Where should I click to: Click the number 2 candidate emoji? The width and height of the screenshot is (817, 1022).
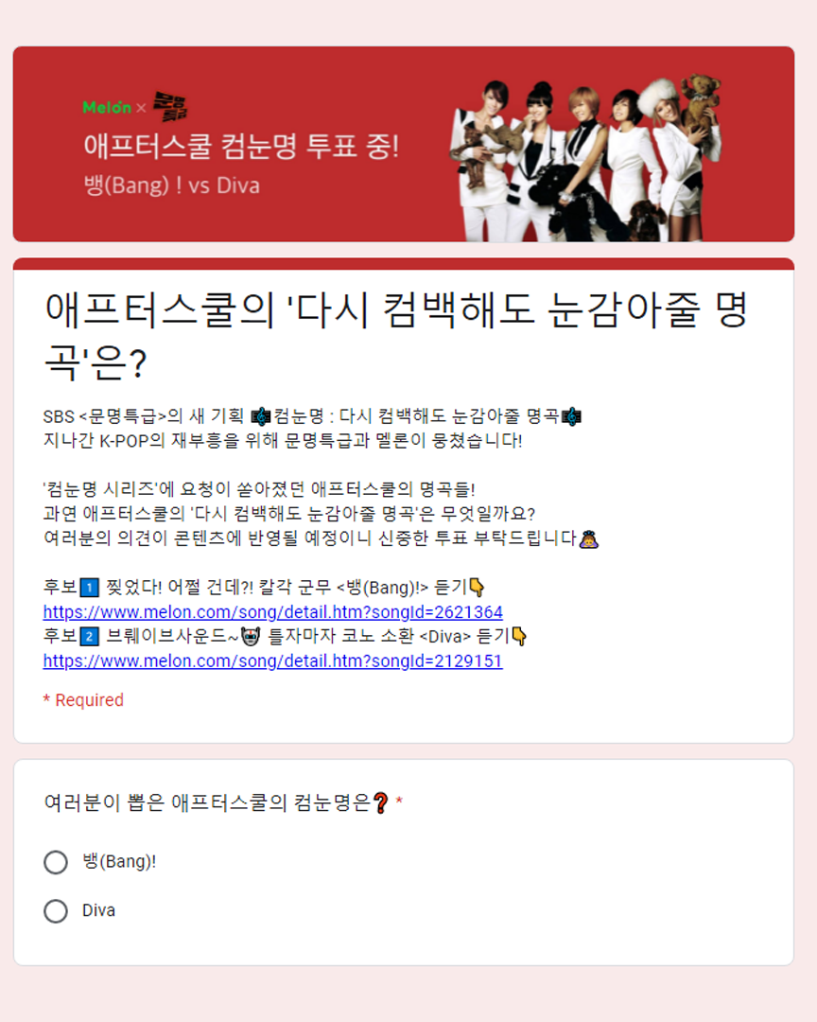(89, 637)
